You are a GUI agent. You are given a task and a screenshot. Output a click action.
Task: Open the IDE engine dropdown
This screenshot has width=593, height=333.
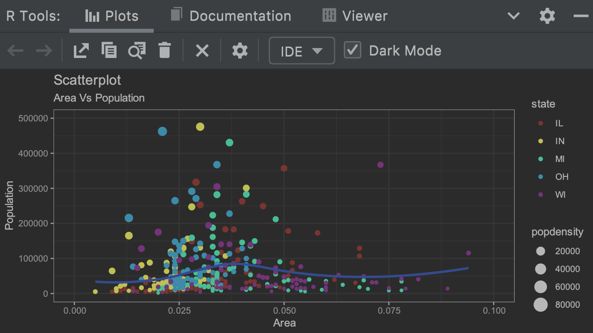[x=302, y=51]
